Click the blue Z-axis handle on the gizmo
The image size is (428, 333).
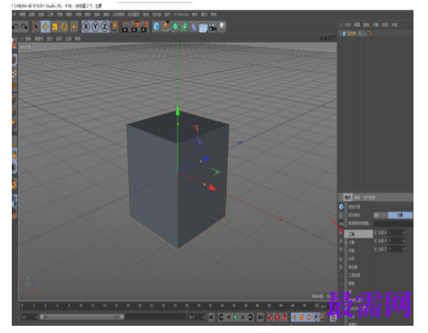[206, 159]
